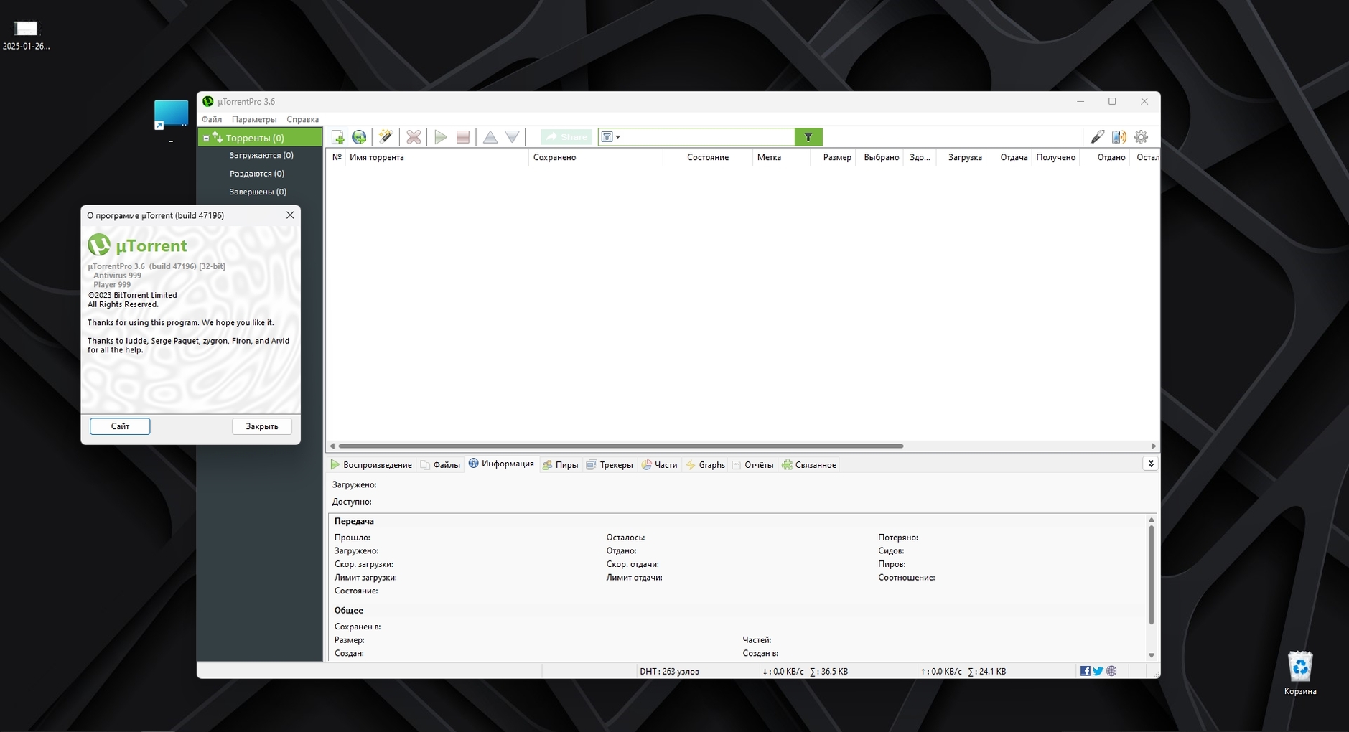Screen dimensions: 1349x732
Task: Click the remote device icon in toolbar
Action: click(1119, 137)
